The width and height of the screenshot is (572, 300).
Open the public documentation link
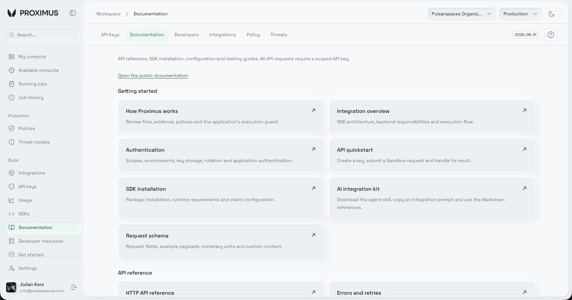pos(153,75)
